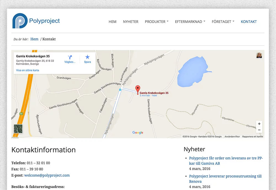Expand the PRODUKTER dropdown arrow
This screenshot has height=190, width=276.
pos(168,21)
